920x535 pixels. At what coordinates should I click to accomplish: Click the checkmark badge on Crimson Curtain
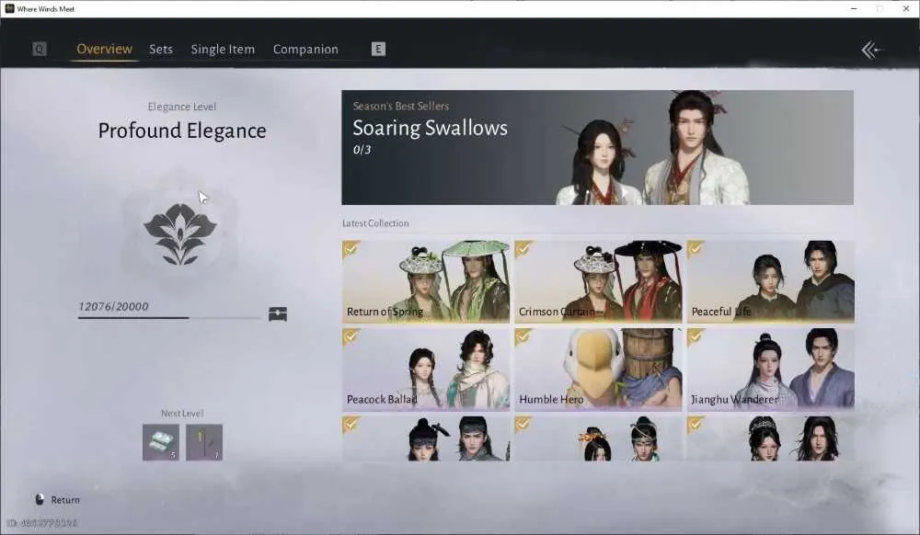(x=523, y=249)
